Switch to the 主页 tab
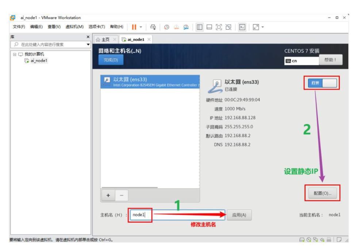The width and height of the screenshot is (360, 247). (106, 40)
